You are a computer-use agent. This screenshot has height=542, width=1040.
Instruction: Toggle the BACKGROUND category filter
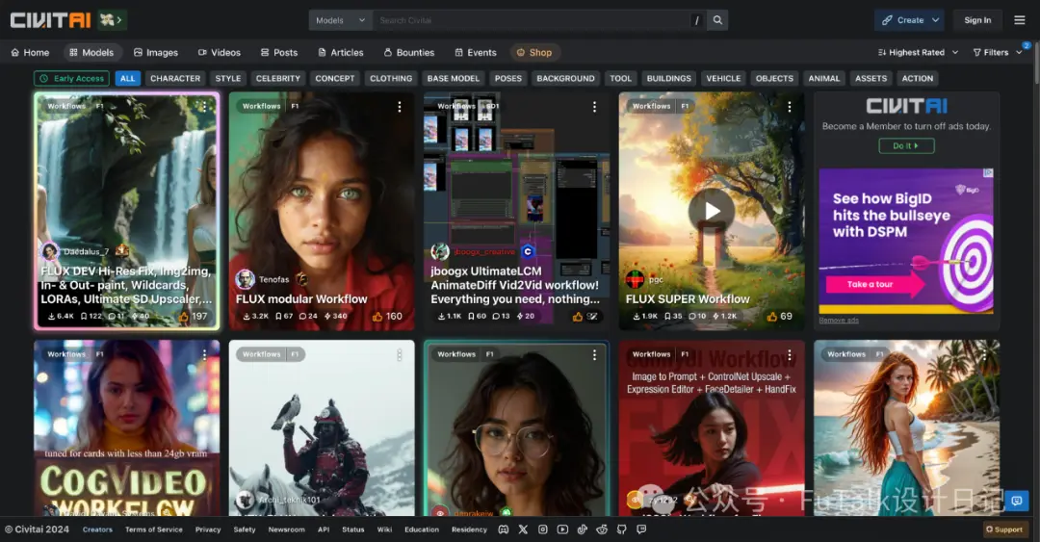(566, 78)
